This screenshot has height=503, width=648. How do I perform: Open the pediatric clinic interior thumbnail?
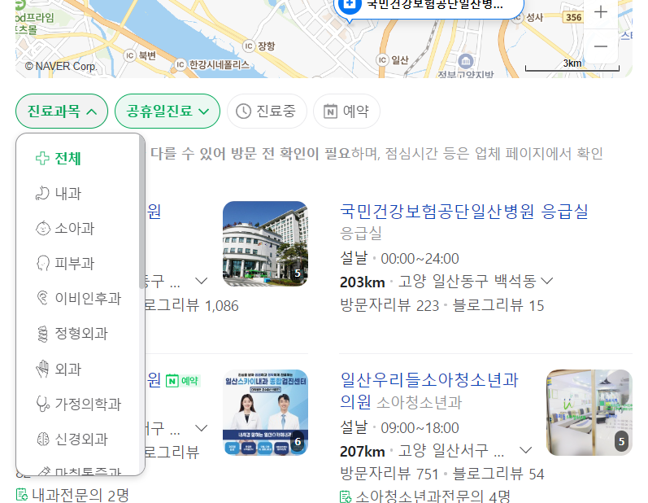point(589,413)
